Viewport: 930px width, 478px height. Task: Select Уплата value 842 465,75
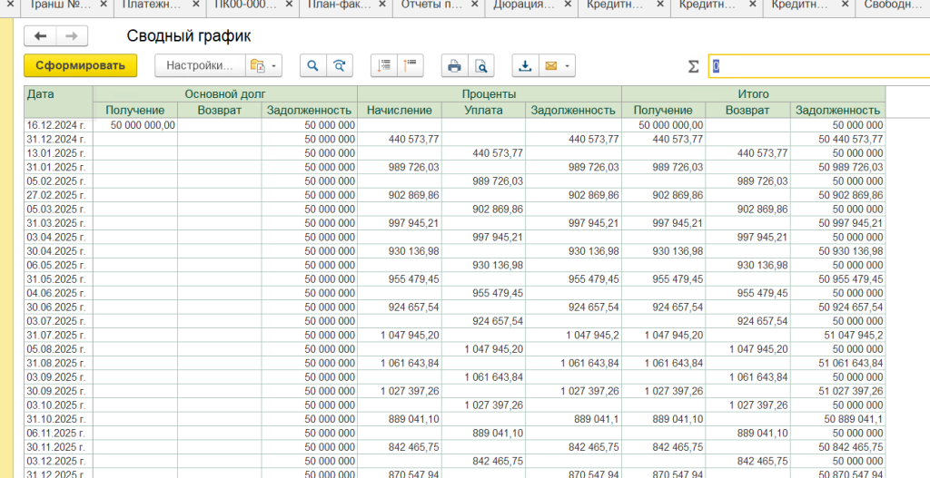pos(483,461)
